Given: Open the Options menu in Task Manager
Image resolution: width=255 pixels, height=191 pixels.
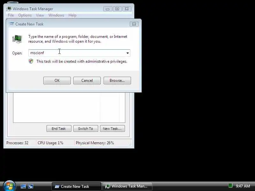Looking at the screenshot, I should point(25,15).
